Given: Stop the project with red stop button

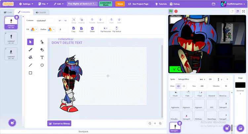Looking at the screenshot, I should coord(176,11).
